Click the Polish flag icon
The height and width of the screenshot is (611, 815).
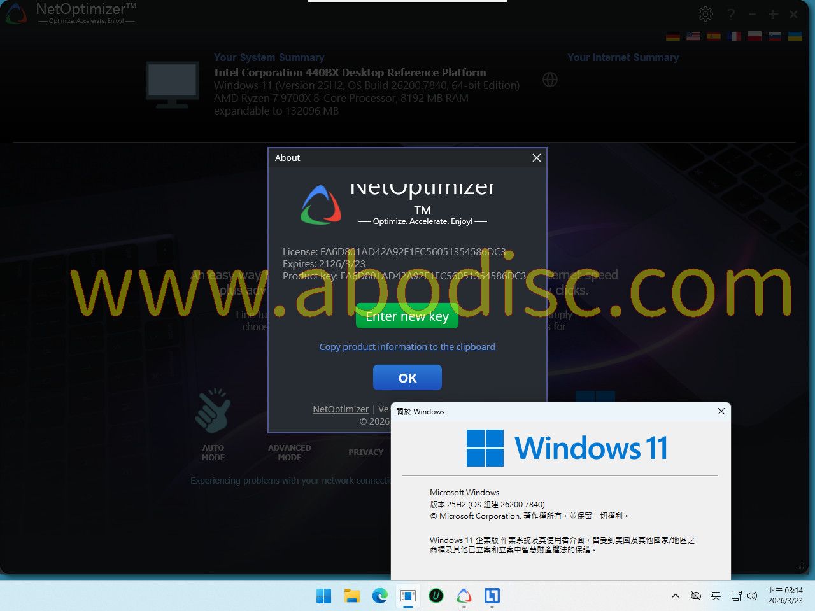[x=755, y=36]
